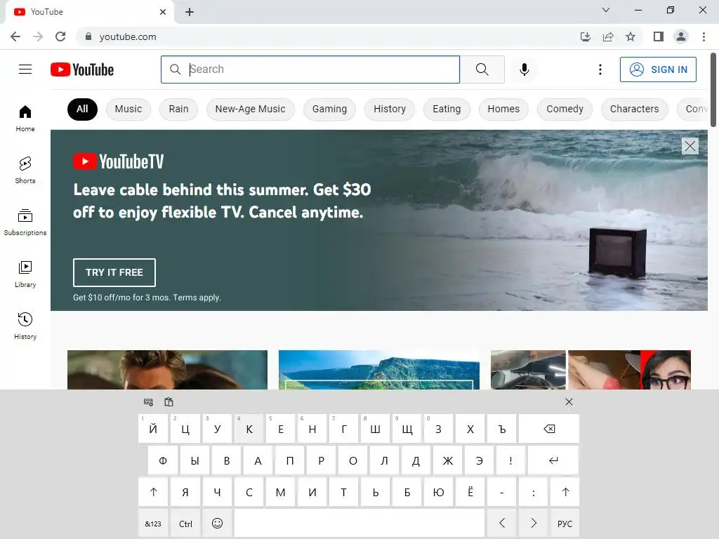
Task: Open the Chrome three-dot menu
Action: 704,36
